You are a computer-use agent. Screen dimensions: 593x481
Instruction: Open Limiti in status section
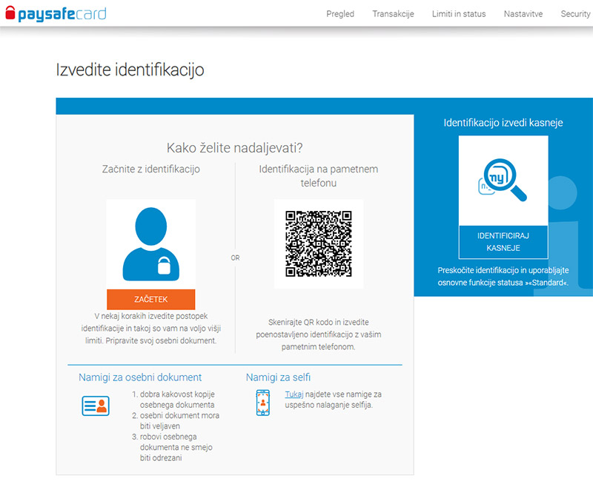click(x=459, y=14)
